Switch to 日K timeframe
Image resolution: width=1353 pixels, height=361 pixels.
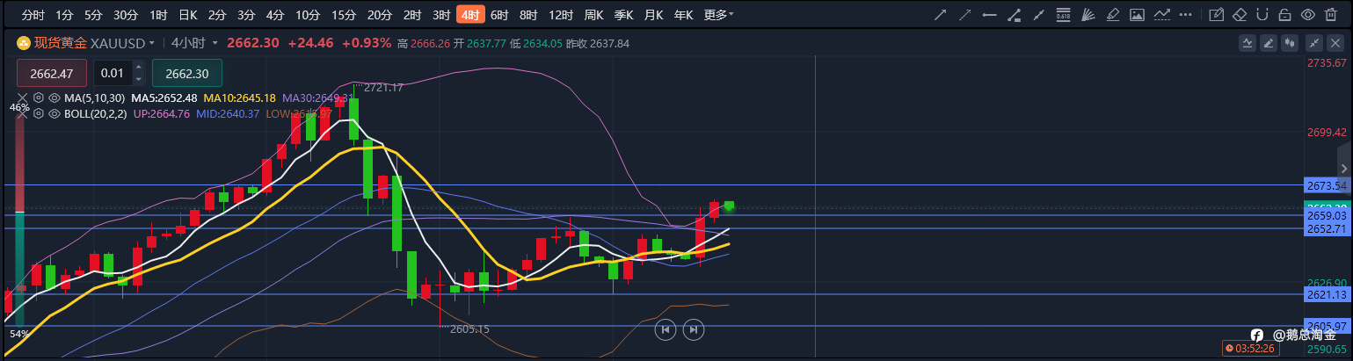[188, 15]
